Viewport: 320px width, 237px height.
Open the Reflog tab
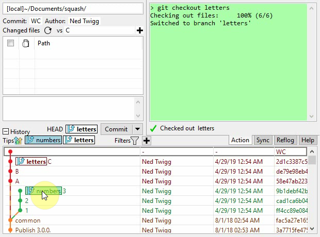point(285,140)
